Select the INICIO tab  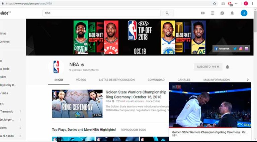[59, 80]
